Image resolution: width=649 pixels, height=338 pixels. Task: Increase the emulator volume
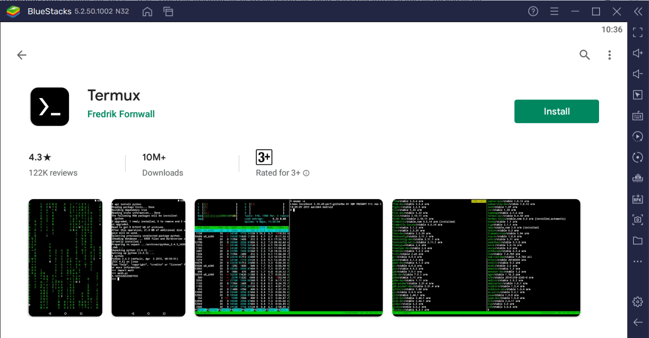(x=638, y=53)
